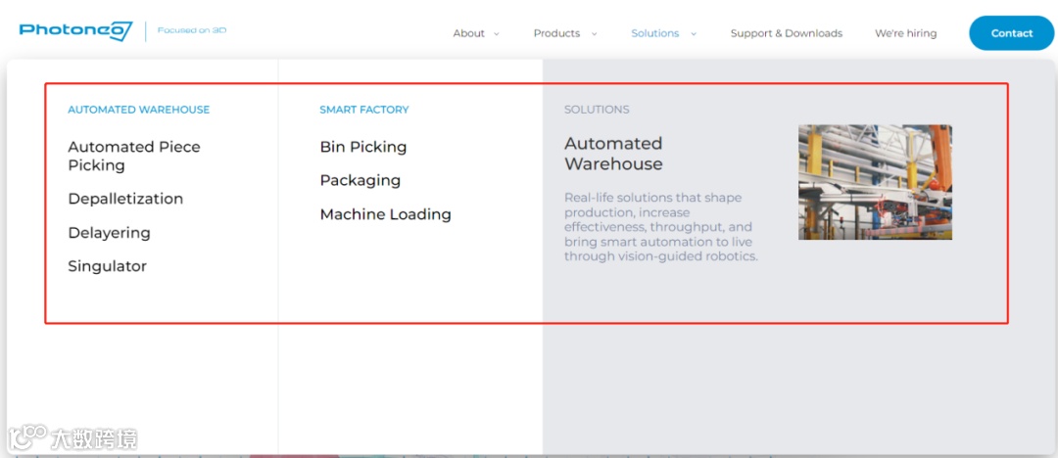
Task: Select Bin Picking
Action: 363,147
